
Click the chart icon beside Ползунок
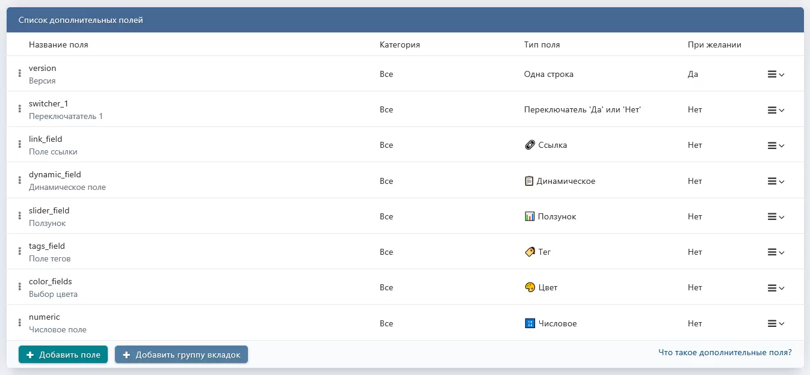click(x=530, y=216)
